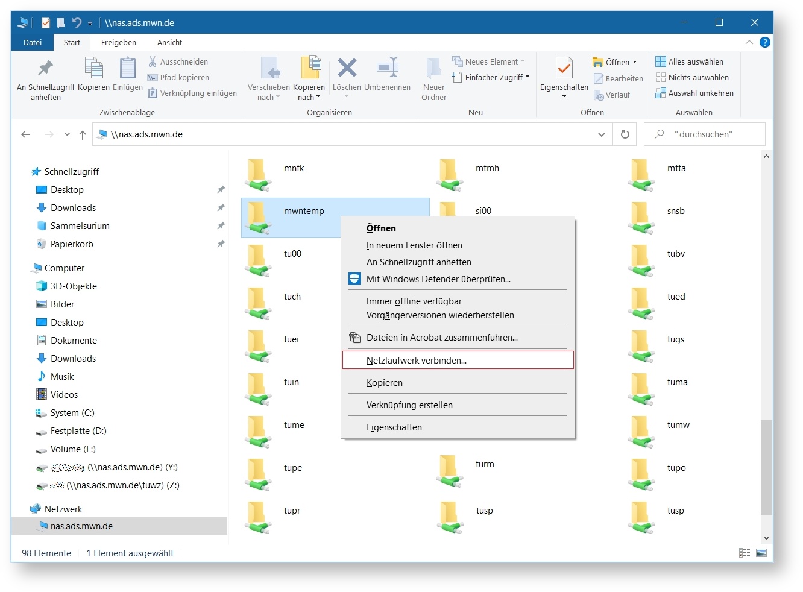The image size is (803, 592).
Task: Click the vertical scrollbar thumb in file list
Action: 766,467
